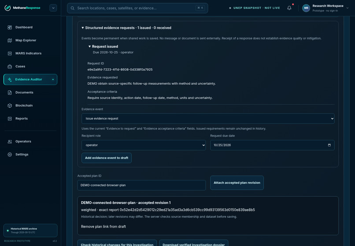
Task: Click the MR avatar circle
Action: point(306,8)
